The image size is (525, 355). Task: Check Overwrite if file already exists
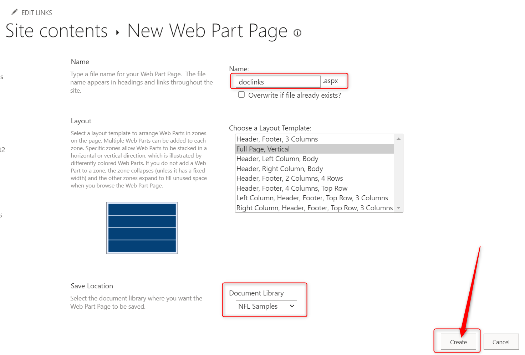pos(241,95)
